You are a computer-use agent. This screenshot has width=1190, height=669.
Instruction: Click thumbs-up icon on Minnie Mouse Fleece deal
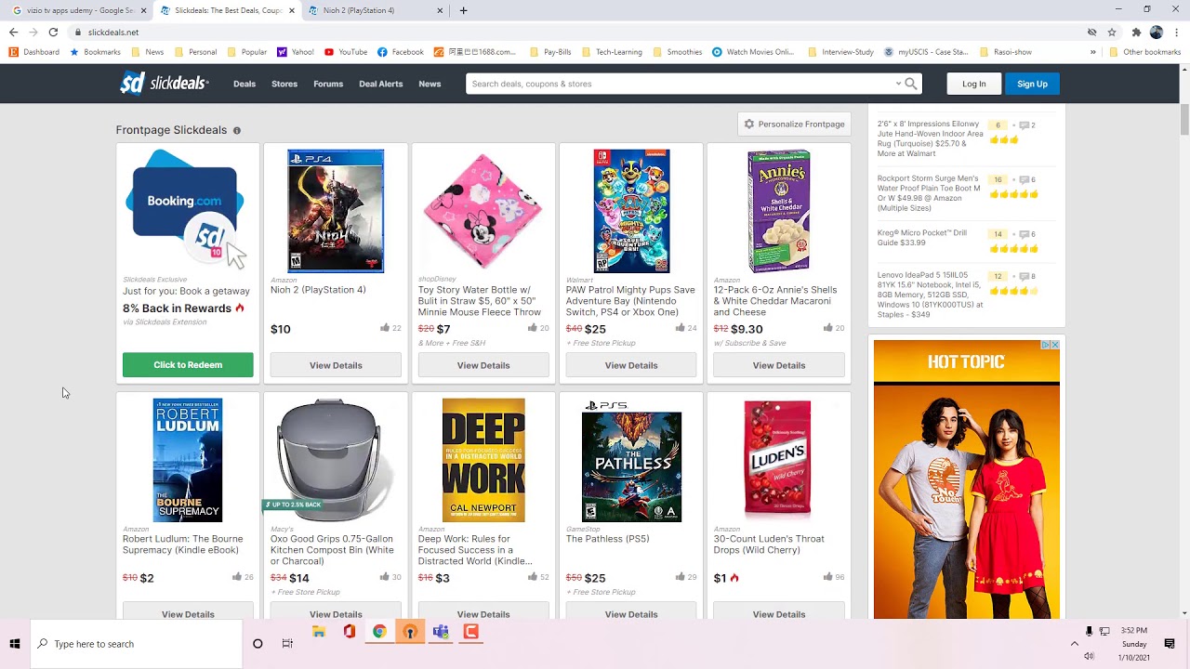(533, 328)
